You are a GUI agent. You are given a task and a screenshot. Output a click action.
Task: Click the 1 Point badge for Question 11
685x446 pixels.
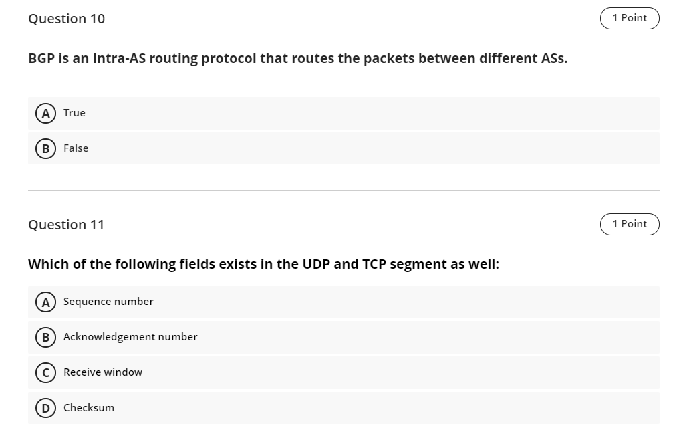[629, 224]
